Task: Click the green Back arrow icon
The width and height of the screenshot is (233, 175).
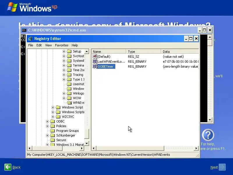Action: pos(8,167)
